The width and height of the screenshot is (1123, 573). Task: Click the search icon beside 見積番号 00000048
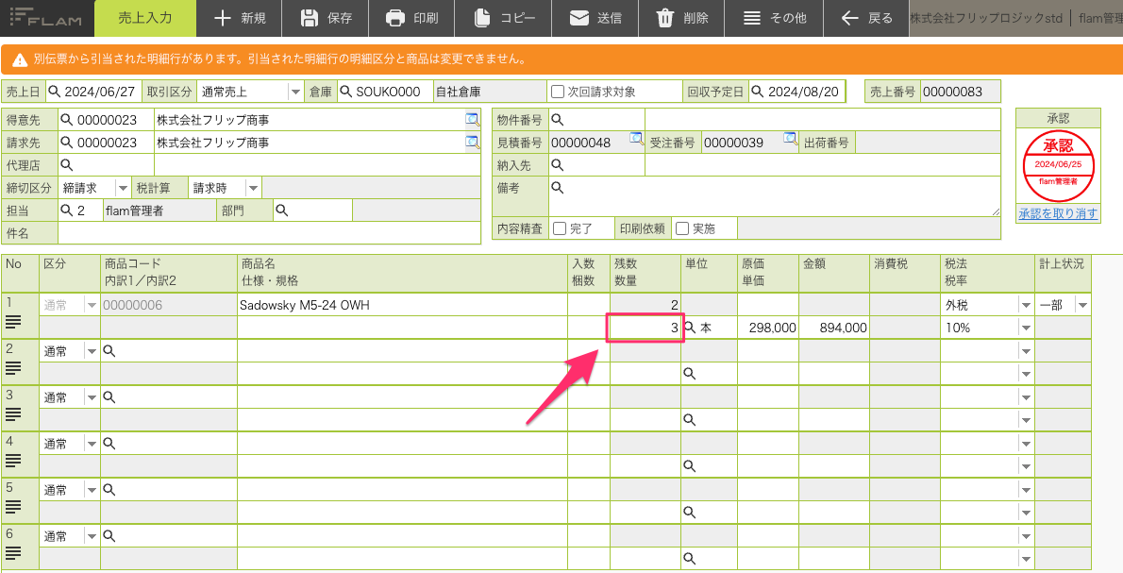[x=636, y=140]
